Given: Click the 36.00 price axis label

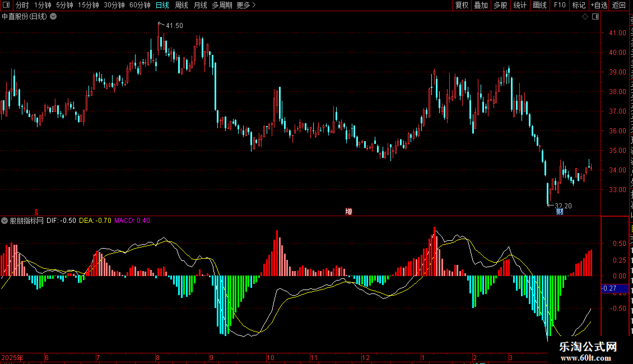Looking at the screenshot, I should [617, 131].
